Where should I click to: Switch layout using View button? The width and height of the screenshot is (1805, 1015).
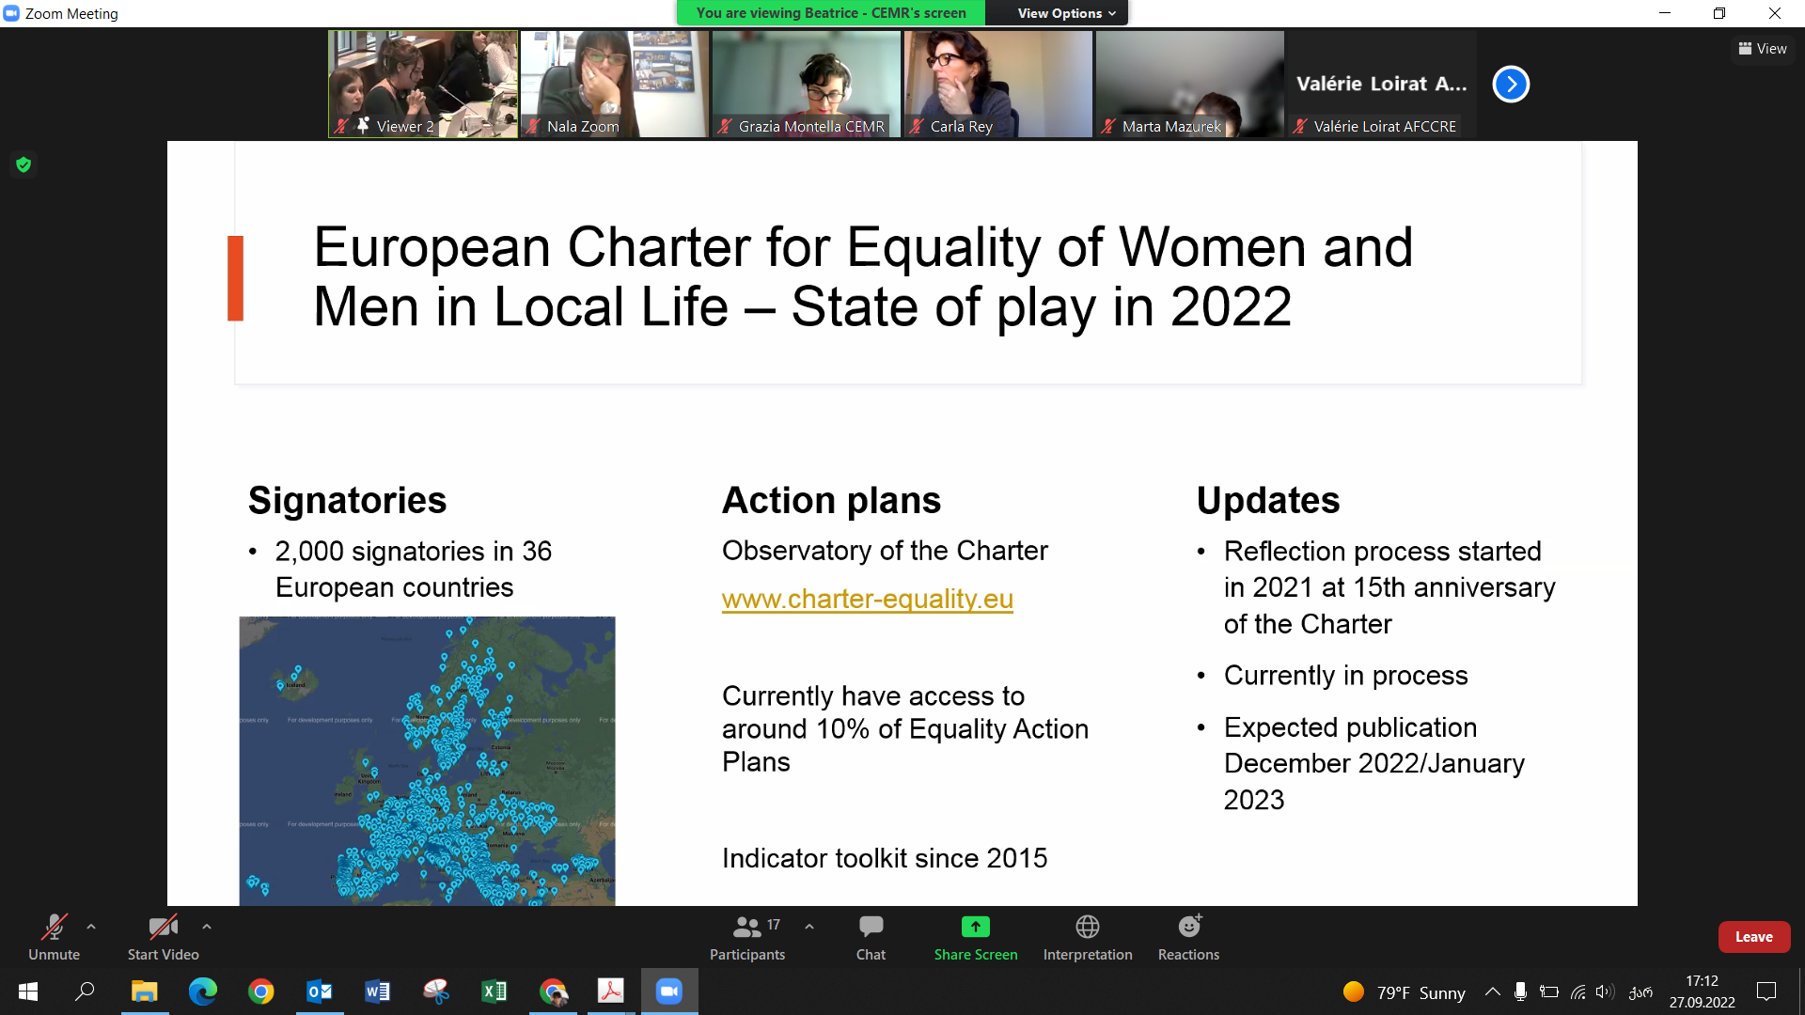coord(1763,49)
